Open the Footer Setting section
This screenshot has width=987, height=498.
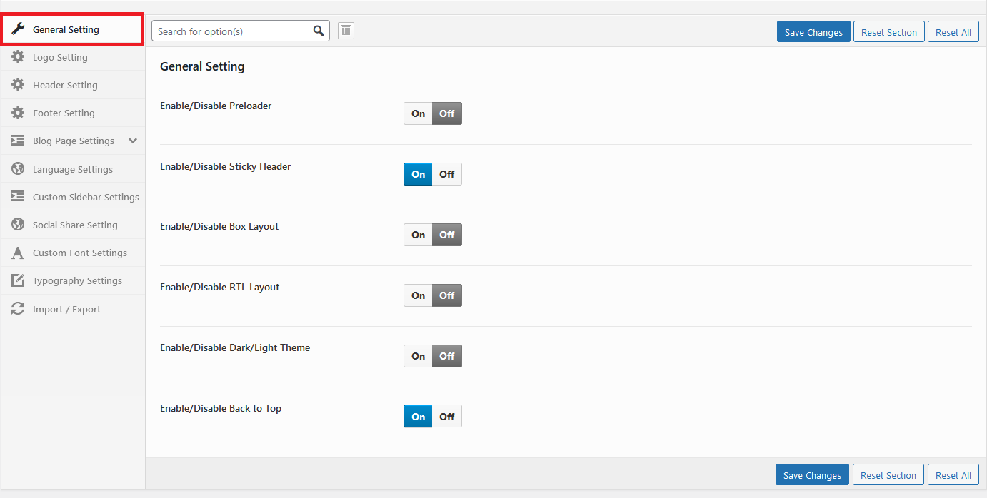(64, 113)
